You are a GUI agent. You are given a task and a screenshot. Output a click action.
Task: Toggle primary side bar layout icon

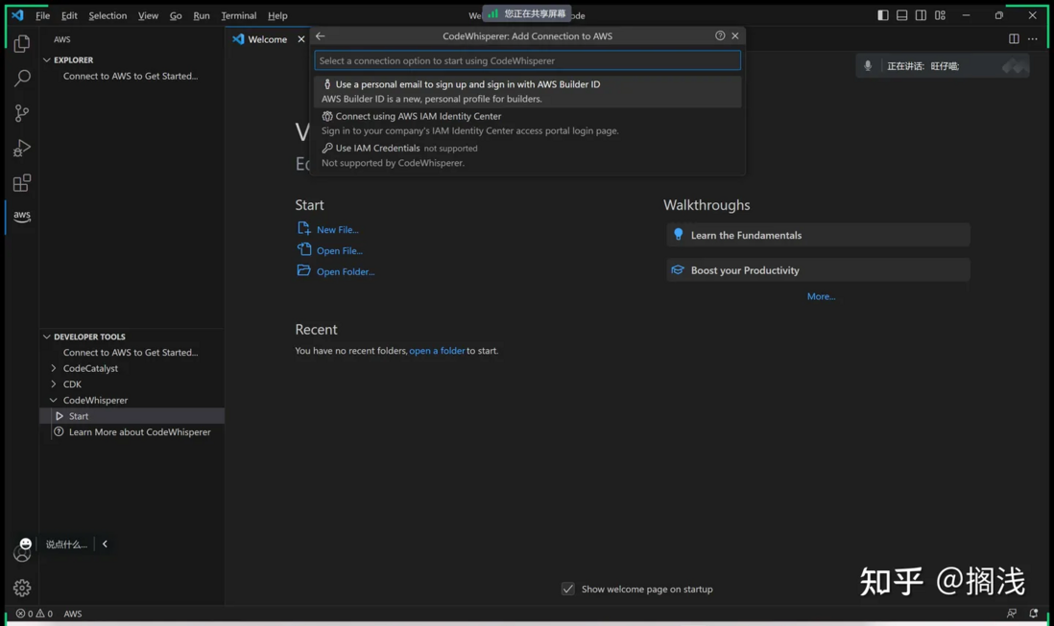click(x=882, y=15)
